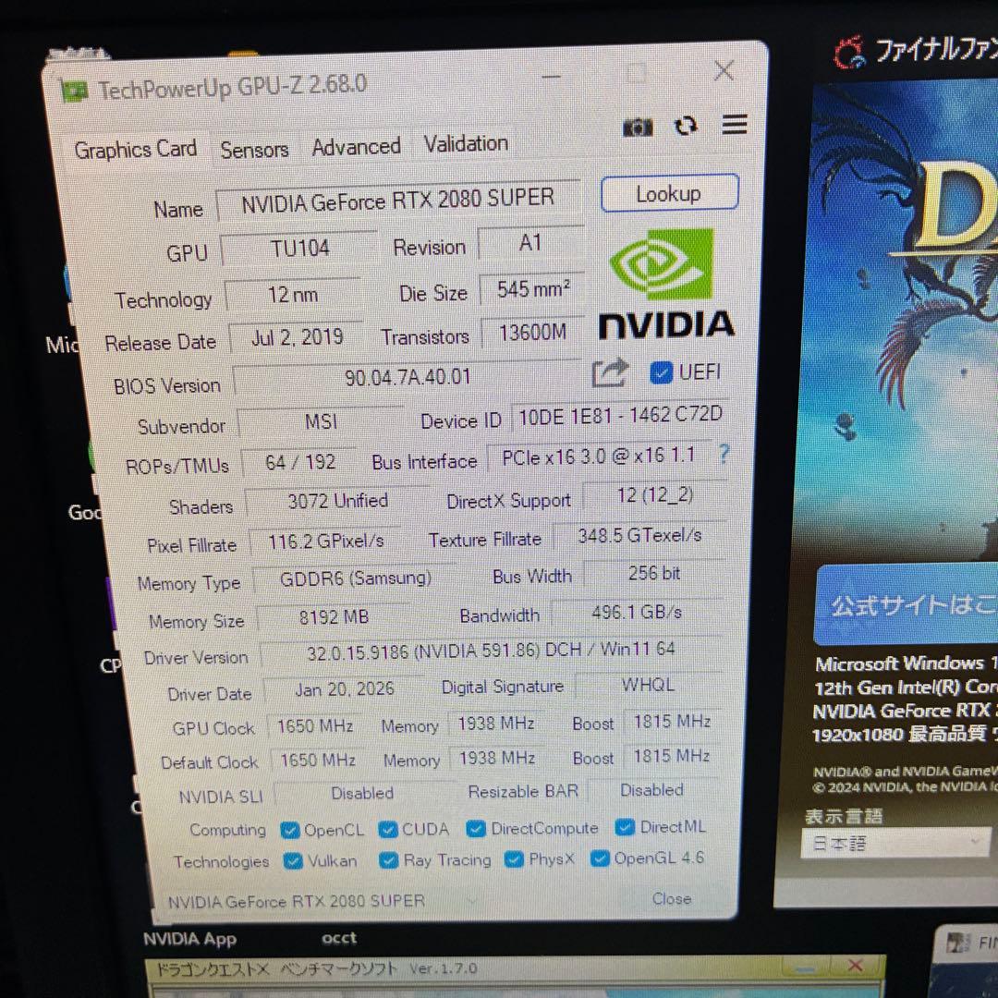Click the Bandwidth value 496.1 GB/s
Image resolution: width=998 pixels, height=998 pixels.
637,613
